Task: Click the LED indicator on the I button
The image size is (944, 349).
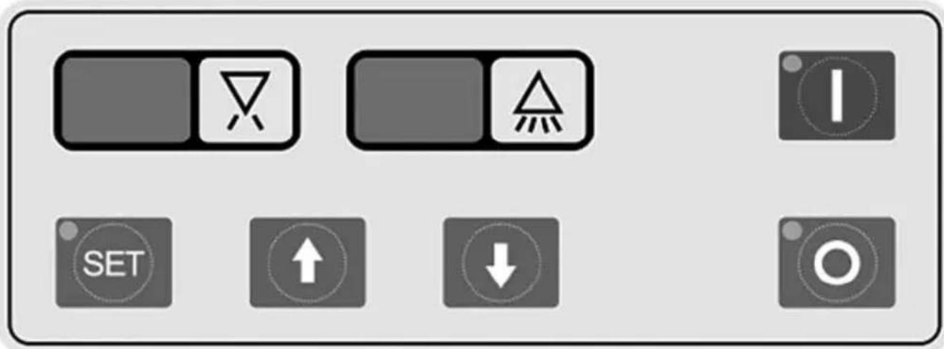Action: (x=792, y=64)
